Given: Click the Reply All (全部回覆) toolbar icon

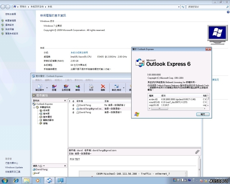Looking at the screenshot, I should coord(66,88).
